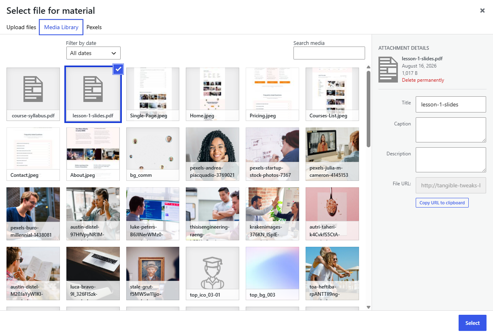Select the pexels-buro-millennial-1438081 photo

33,214
